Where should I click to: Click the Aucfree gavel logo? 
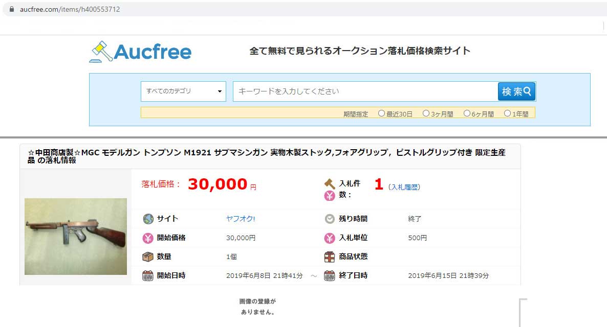pos(100,52)
